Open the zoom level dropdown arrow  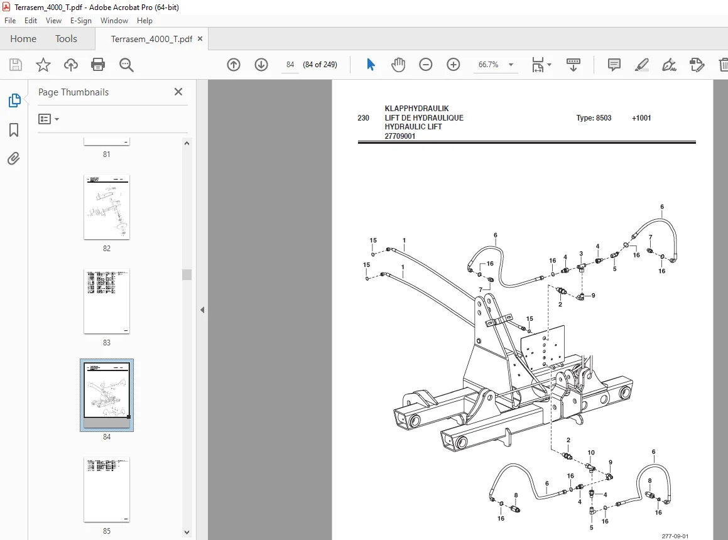coord(511,65)
